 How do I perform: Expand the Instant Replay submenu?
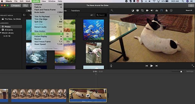(x=48, y=36)
